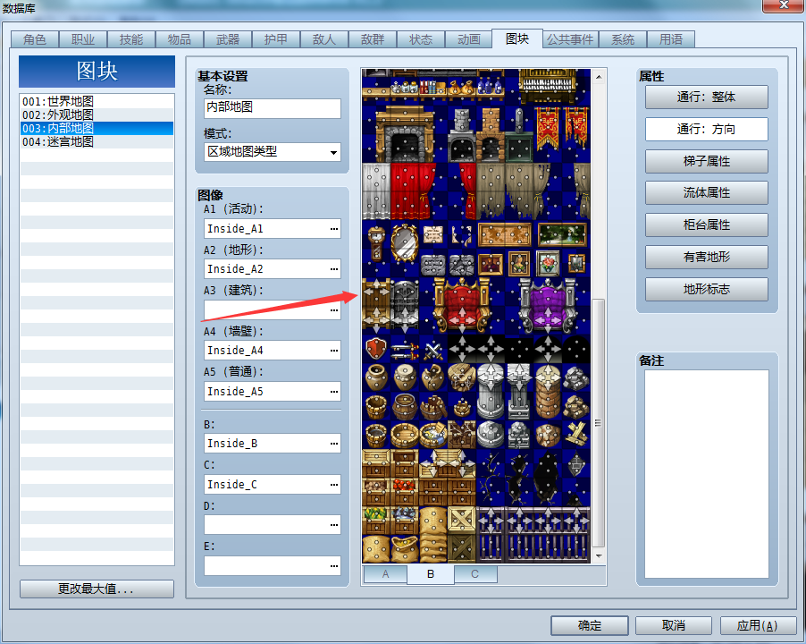
Task: Pick the wide red curtain tile
Action: pos(413,191)
